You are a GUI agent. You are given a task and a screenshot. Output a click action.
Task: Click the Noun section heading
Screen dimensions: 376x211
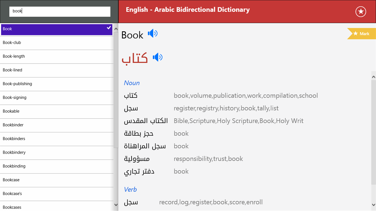[x=132, y=83]
